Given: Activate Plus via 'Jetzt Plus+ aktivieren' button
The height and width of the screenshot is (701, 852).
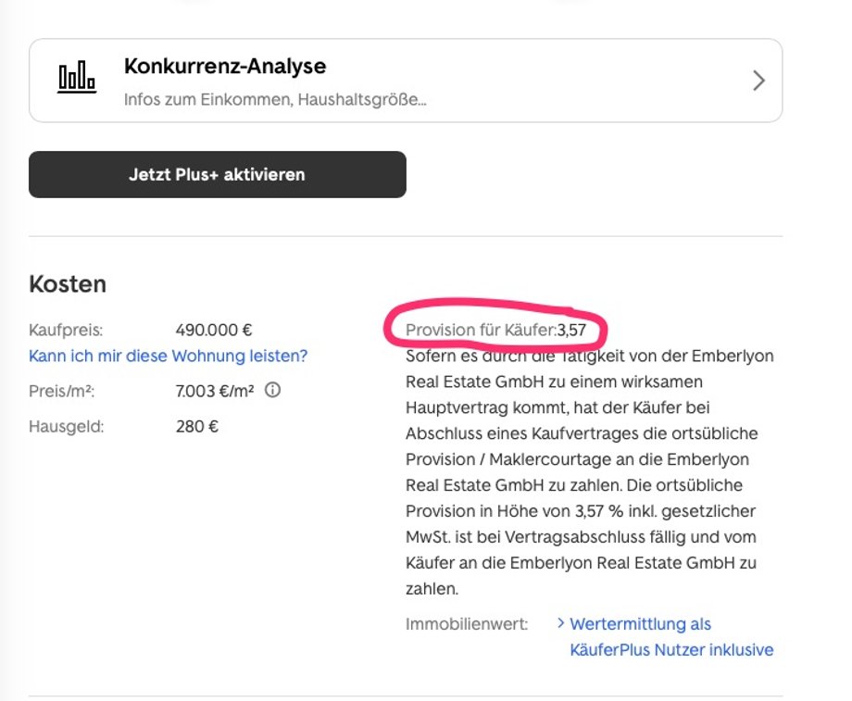Looking at the screenshot, I should coord(218,174).
